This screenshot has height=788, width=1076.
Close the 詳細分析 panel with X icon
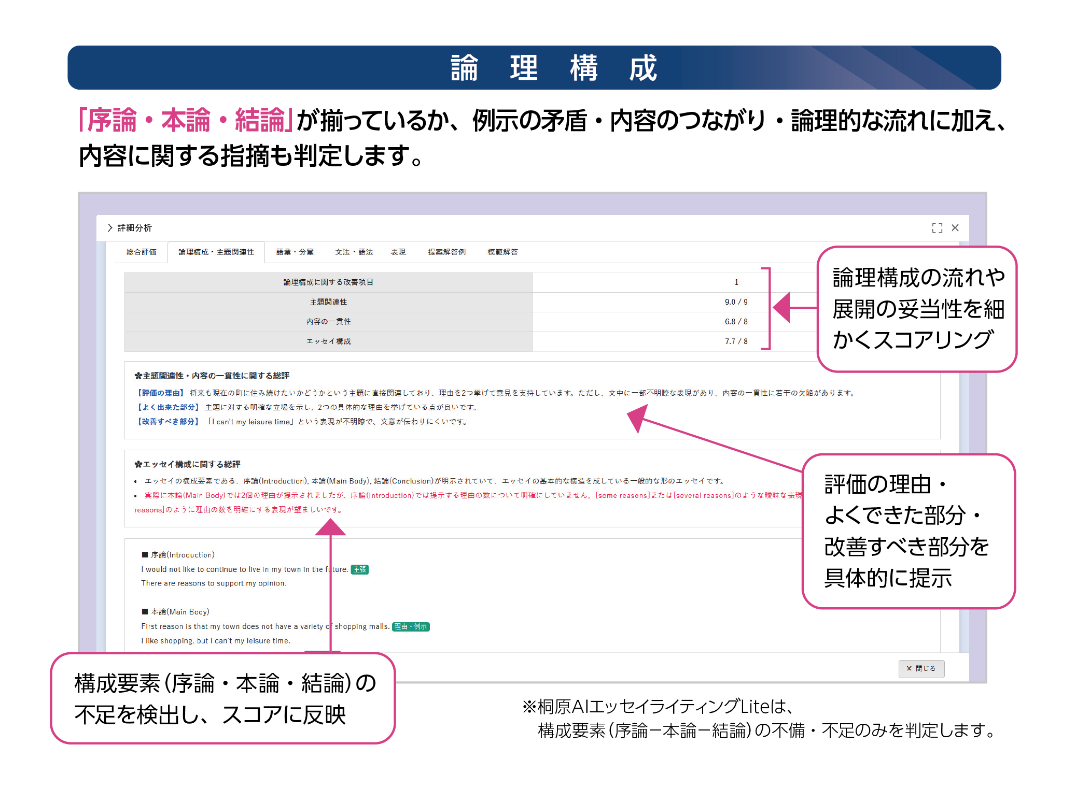tap(955, 228)
